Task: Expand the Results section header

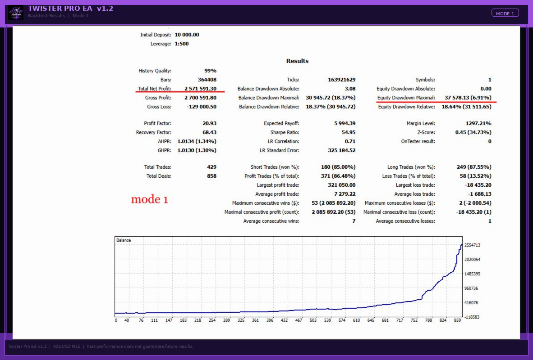Action: point(297,61)
